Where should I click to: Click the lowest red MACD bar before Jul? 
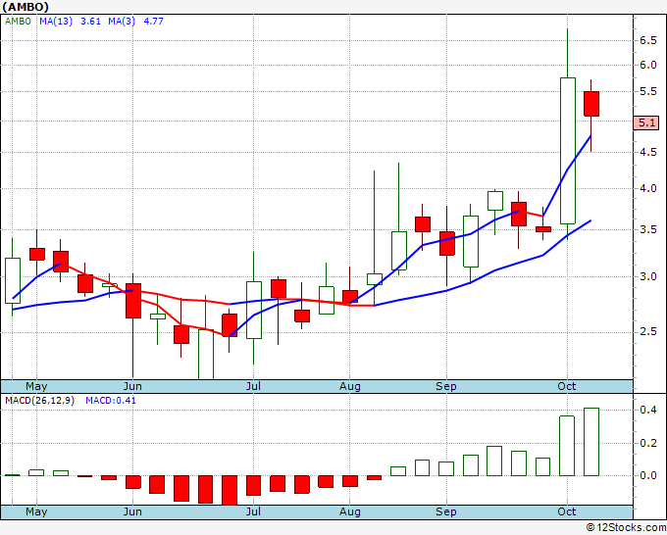click(230, 490)
